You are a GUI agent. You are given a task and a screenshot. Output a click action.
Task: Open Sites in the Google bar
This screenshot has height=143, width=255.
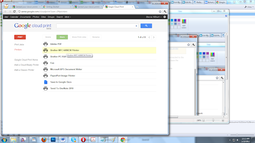(x=43, y=17)
